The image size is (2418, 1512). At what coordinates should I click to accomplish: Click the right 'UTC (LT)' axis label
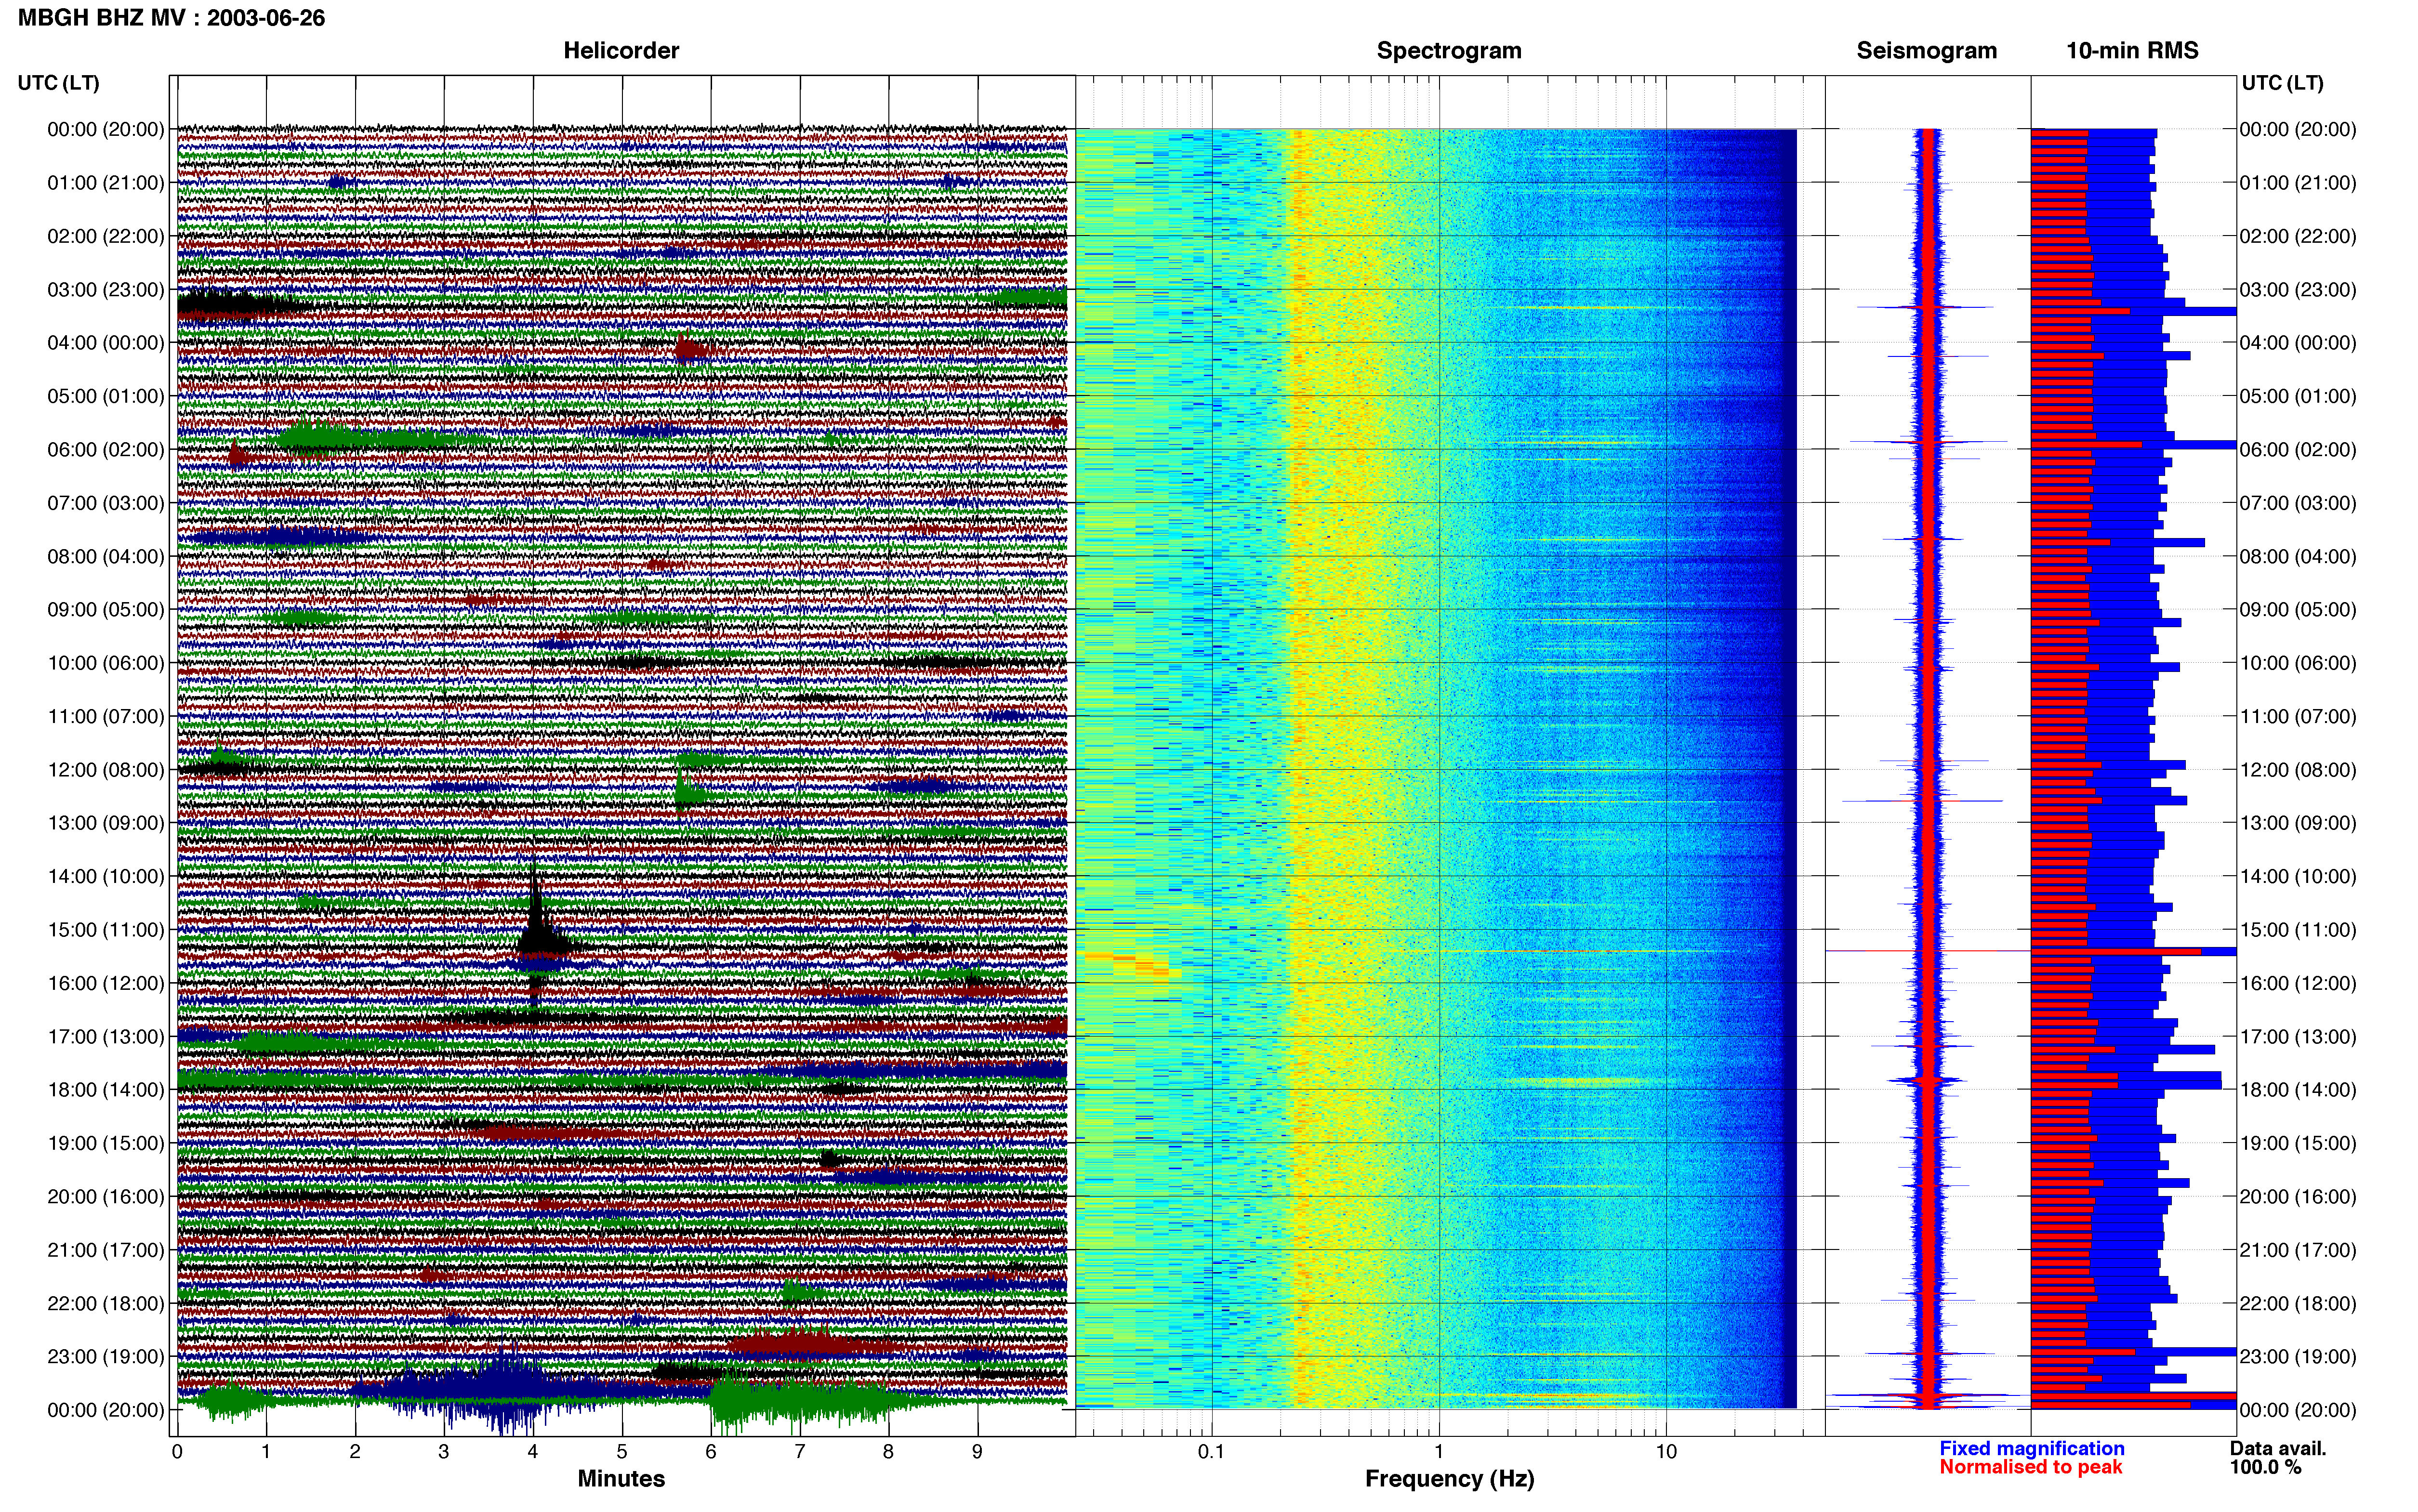[2282, 83]
